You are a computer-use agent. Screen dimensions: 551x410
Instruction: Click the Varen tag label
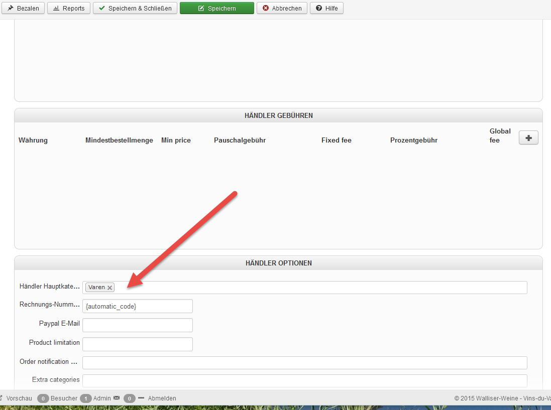point(96,287)
